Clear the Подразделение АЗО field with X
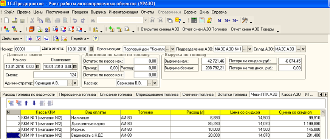Screen dimensions: 330x139 (249, 49)
